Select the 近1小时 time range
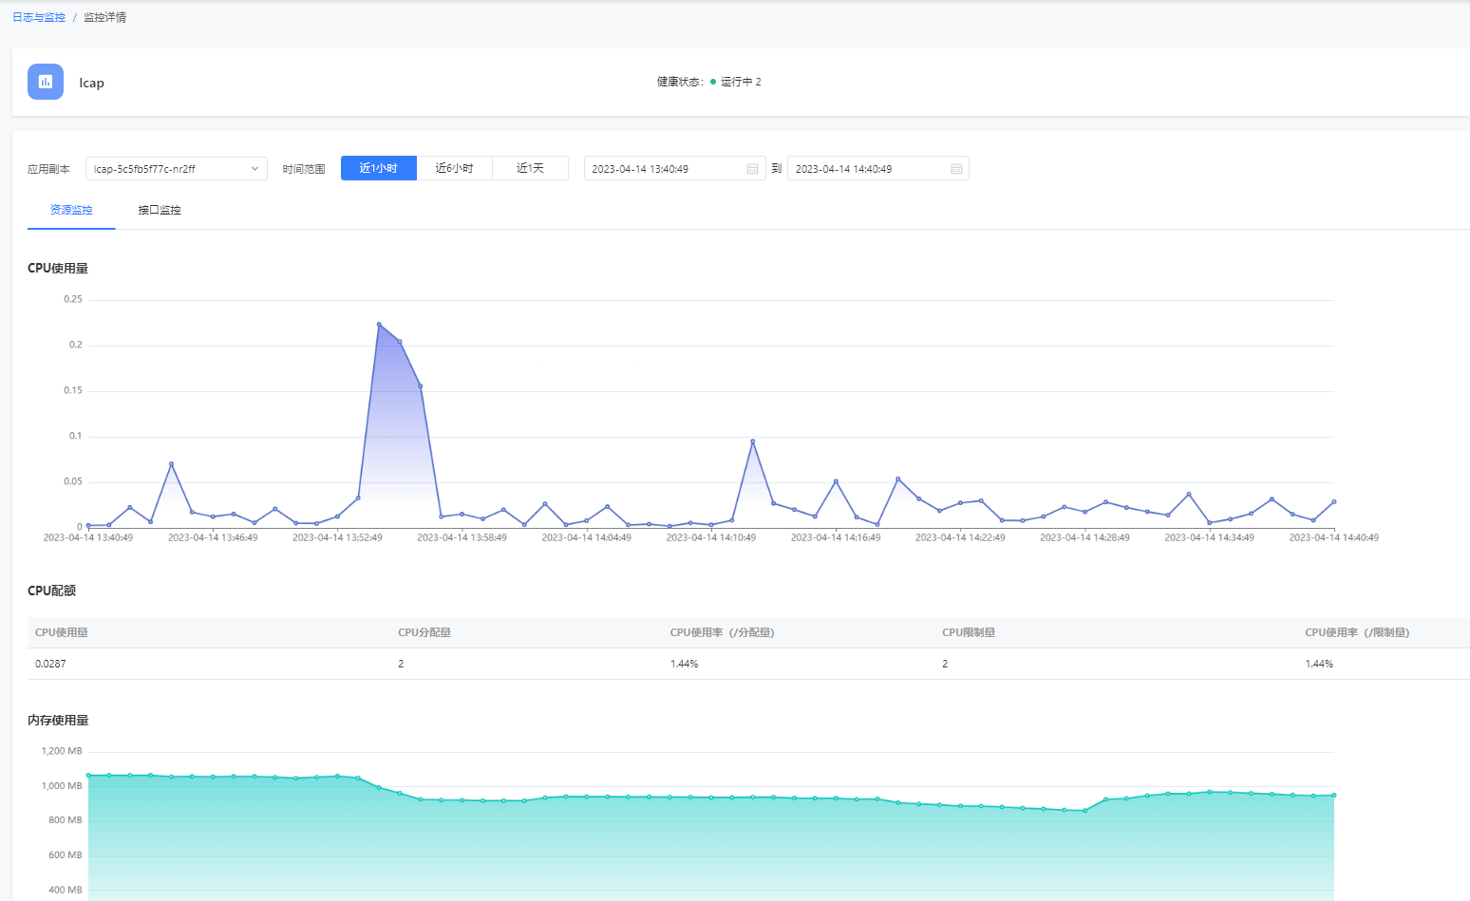1470x901 pixels. 379,168
